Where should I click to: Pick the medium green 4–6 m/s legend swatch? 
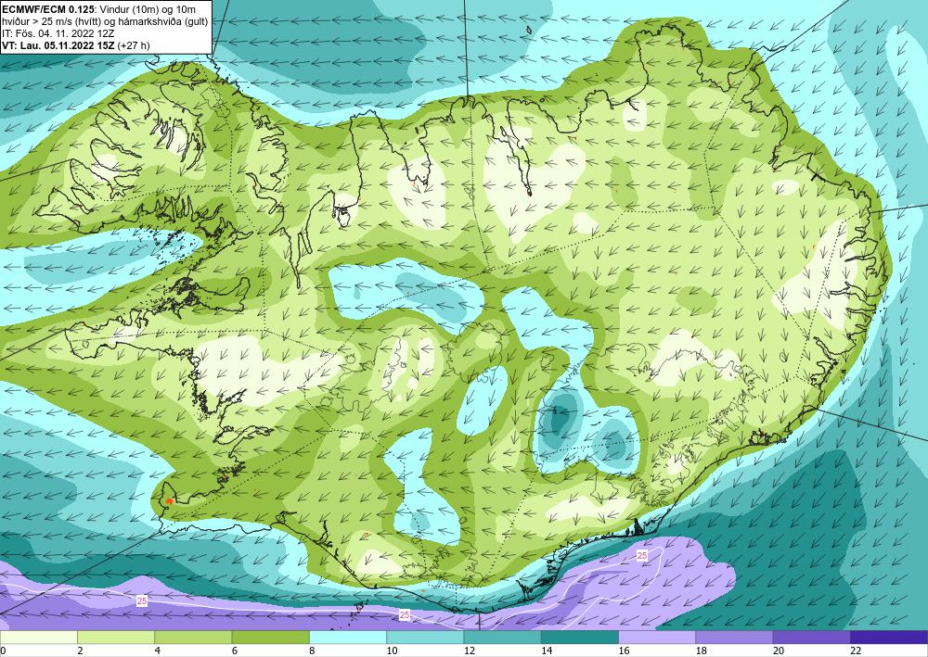click(x=193, y=638)
